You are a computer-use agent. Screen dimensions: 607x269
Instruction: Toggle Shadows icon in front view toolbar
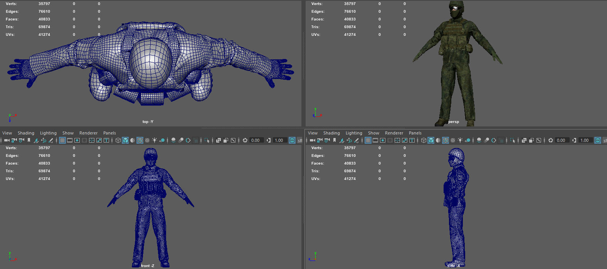(x=162, y=140)
